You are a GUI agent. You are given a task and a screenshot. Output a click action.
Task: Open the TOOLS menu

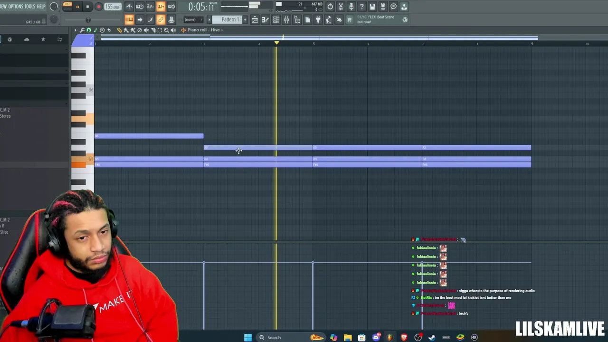[30, 7]
